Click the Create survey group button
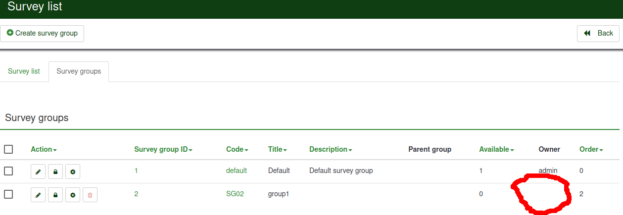The width and height of the screenshot is (623, 215). [42, 34]
